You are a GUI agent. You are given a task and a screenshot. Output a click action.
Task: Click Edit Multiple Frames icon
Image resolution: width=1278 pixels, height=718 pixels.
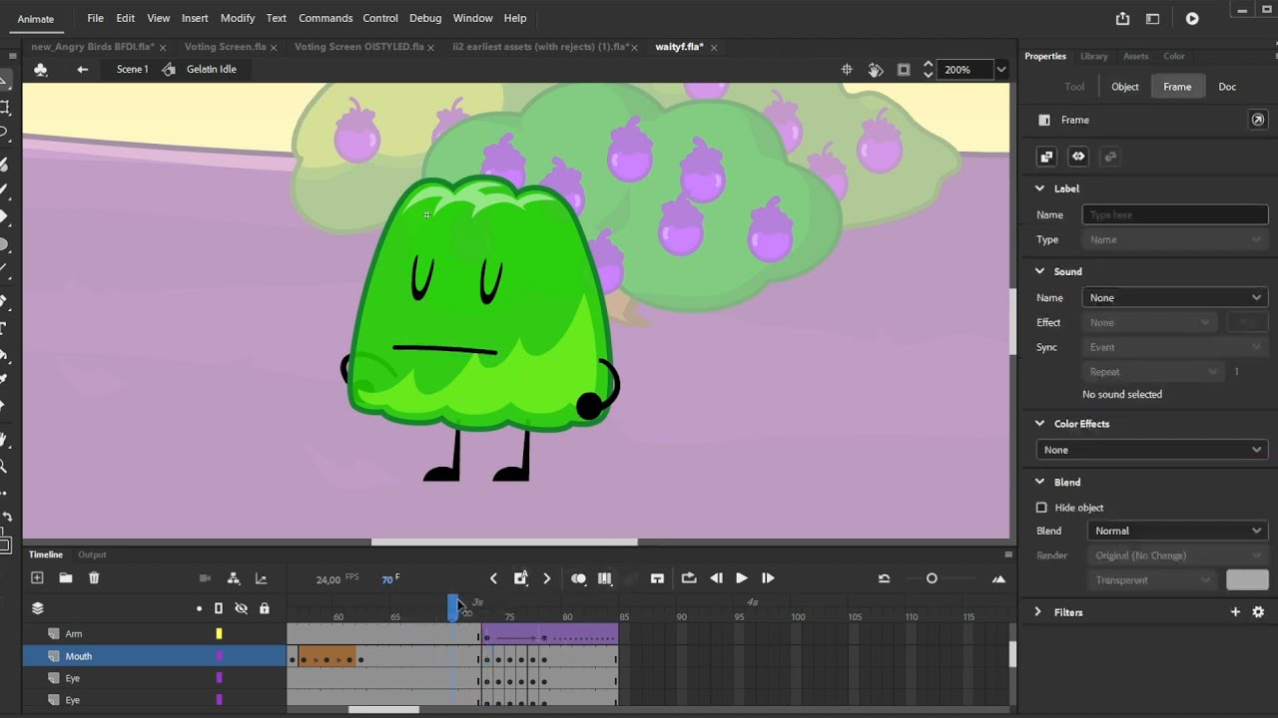[604, 578]
